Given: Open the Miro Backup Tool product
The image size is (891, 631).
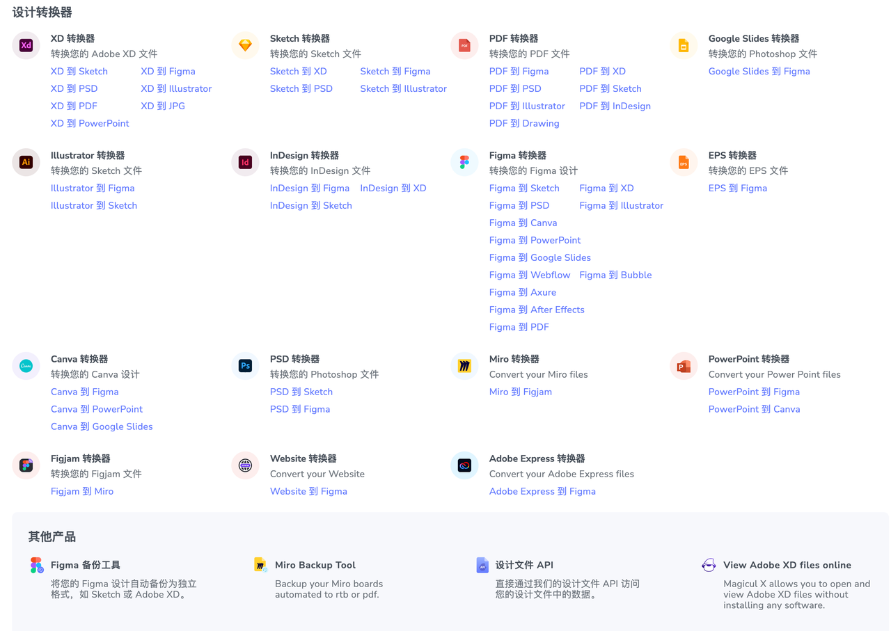Looking at the screenshot, I should coord(315,565).
